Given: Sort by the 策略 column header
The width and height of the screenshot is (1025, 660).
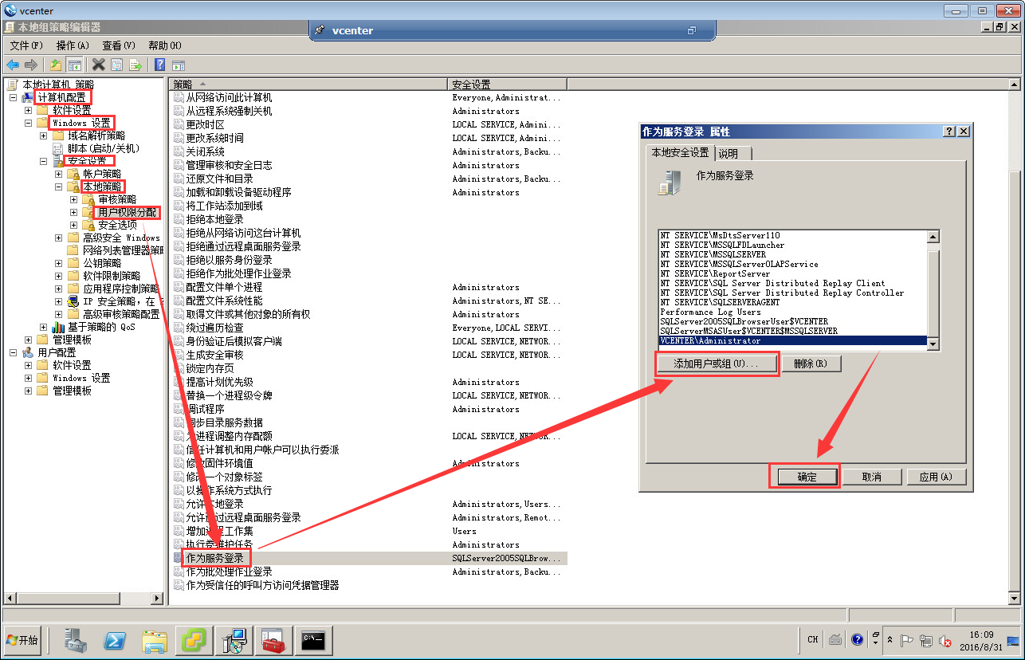Looking at the screenshot, I should click(x=308, y=84).
